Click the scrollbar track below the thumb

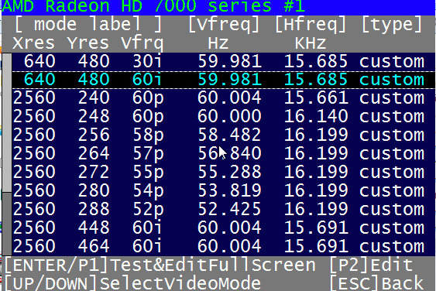point(7,224)
